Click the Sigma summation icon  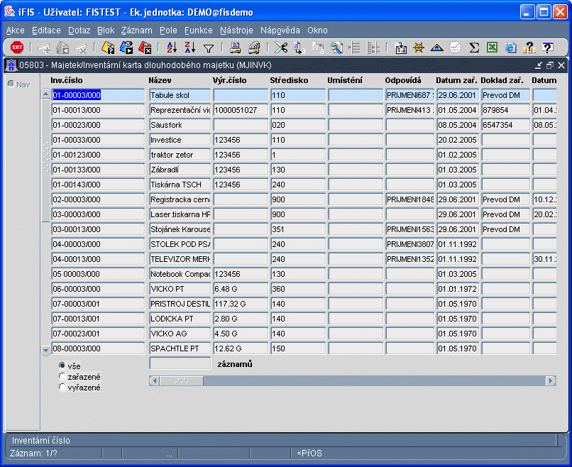click(474, 48)
